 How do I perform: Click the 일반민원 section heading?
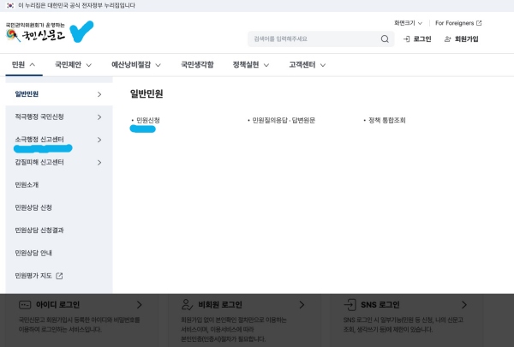pos(146,93)
